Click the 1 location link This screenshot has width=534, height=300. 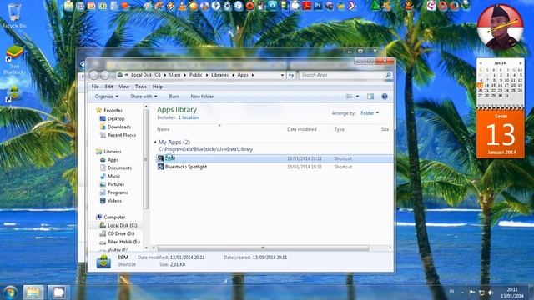pyautogui.click(x=189, y=117)
